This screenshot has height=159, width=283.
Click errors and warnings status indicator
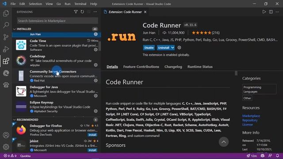[x=10, y=156]
